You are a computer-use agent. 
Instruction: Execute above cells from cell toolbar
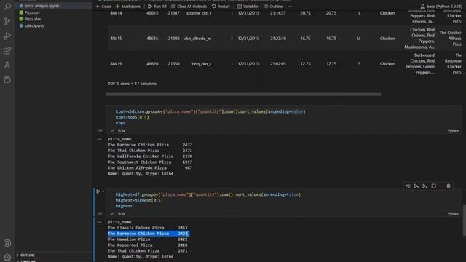coord(416,186)
